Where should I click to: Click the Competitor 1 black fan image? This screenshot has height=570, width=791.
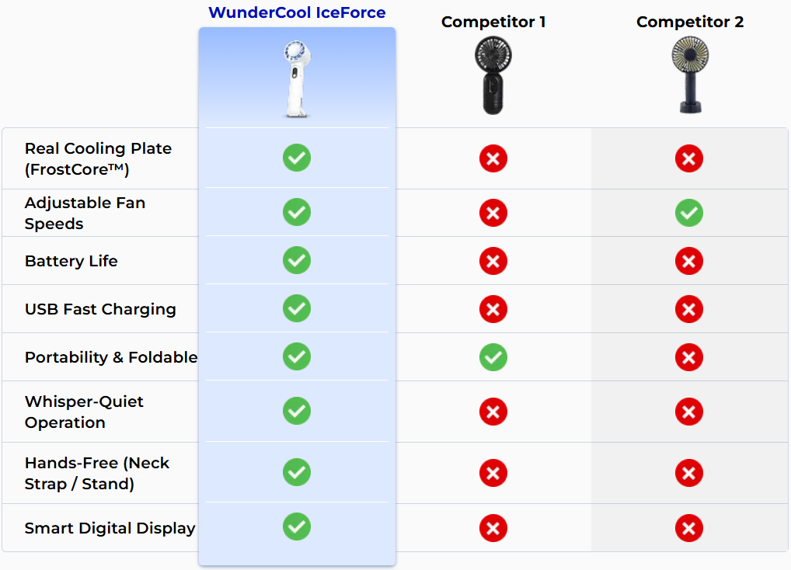point(493,75)
